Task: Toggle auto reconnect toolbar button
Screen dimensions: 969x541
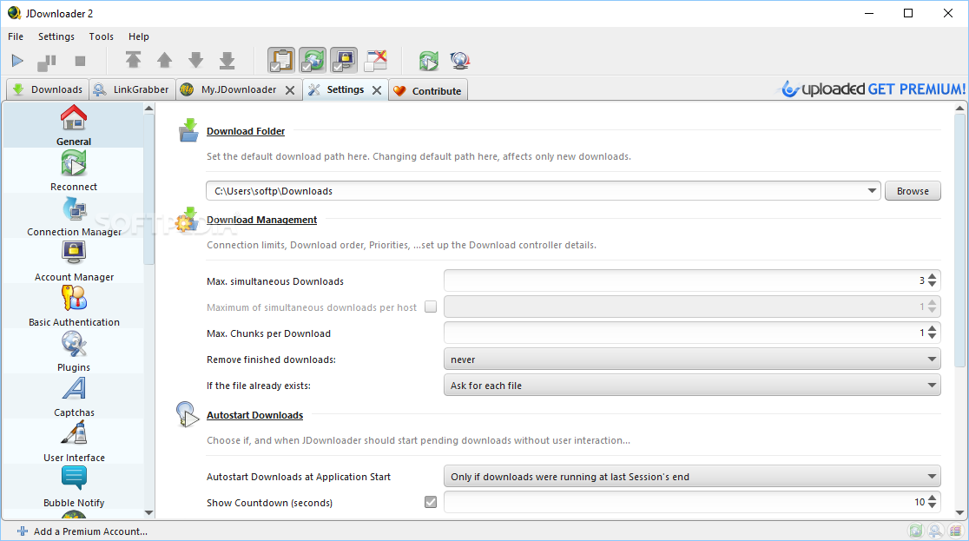Action: pos(313,60)
